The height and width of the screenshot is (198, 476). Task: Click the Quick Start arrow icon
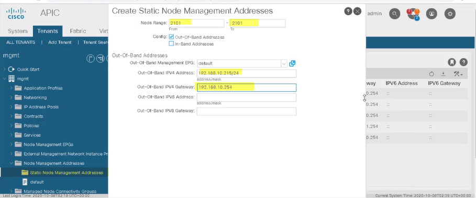pos(11,69)
